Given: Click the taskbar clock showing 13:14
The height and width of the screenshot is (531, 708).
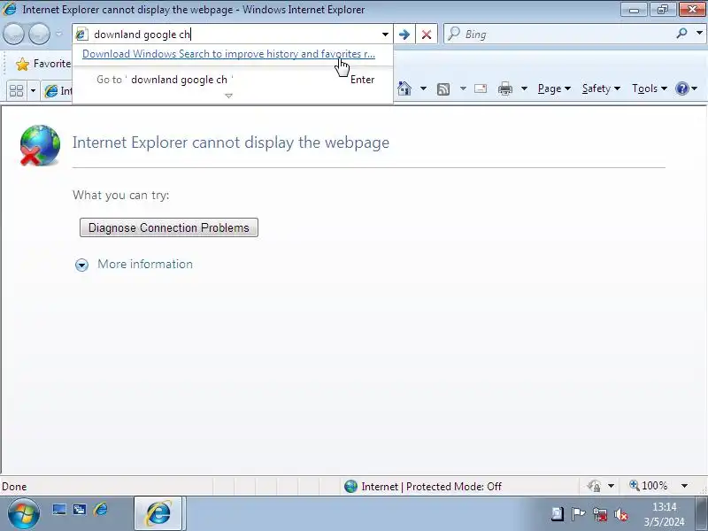Looking at the screenshot, I should [x=665, y=514].
